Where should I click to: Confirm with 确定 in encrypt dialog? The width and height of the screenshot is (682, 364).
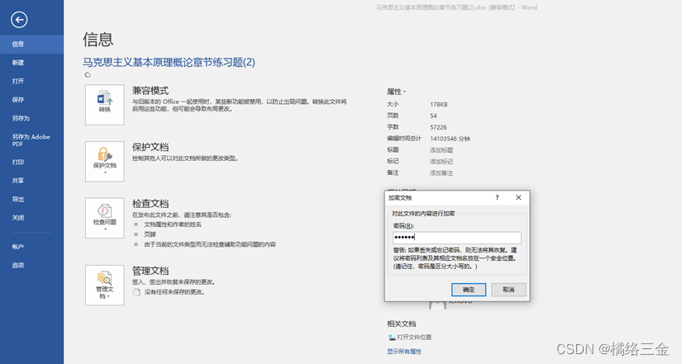(469, 290)
